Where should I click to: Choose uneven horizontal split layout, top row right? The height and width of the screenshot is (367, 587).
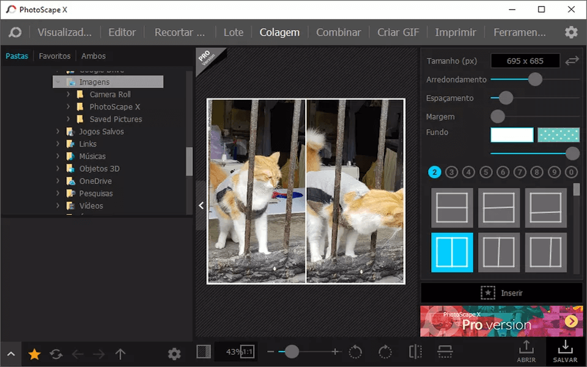click(x=545, y=208)
